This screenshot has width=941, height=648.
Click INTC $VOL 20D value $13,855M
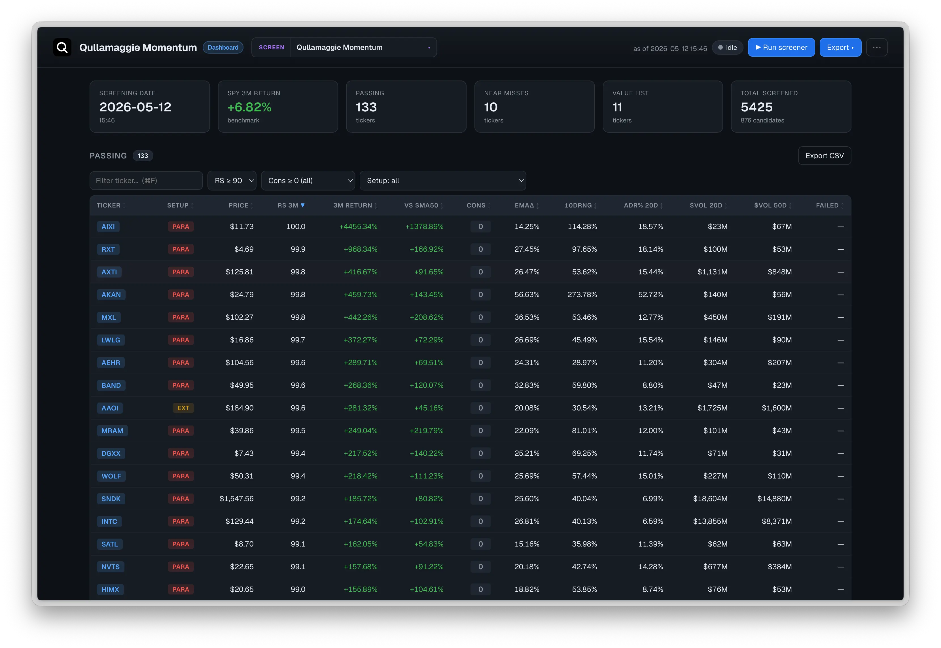click(x=710, y=522)
